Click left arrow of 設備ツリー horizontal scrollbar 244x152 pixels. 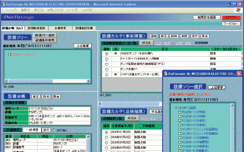[6, 81]
